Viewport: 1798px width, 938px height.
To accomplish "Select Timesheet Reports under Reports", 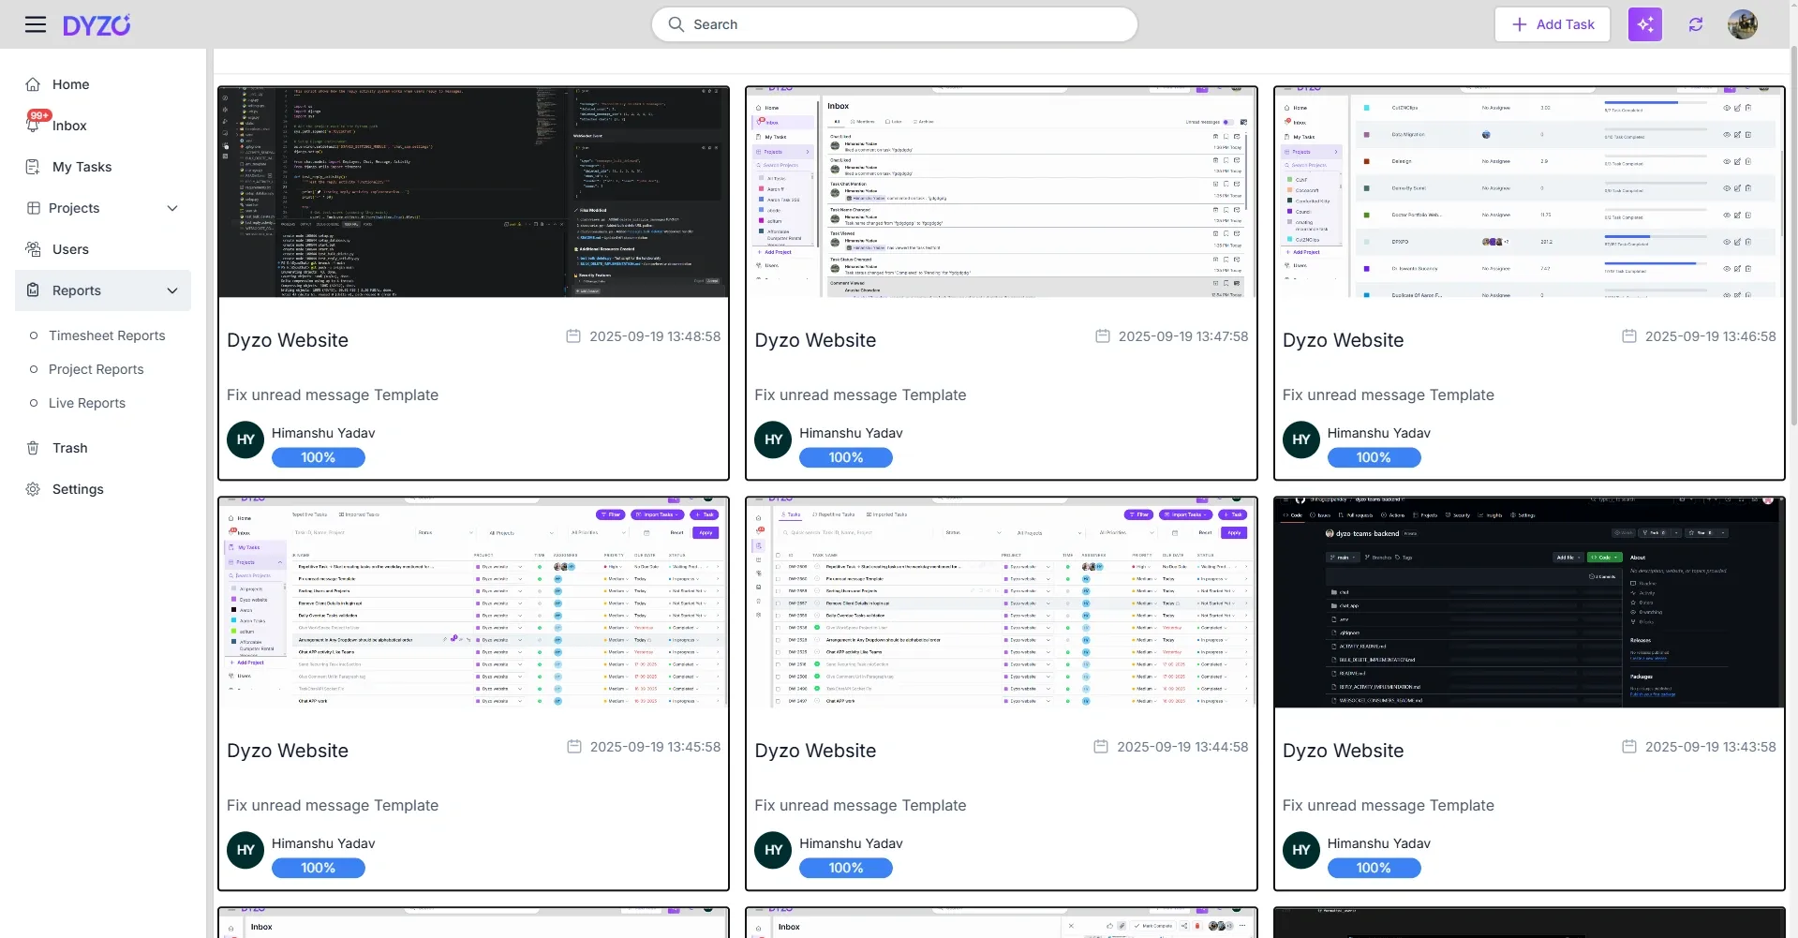I will click(106, 335).
